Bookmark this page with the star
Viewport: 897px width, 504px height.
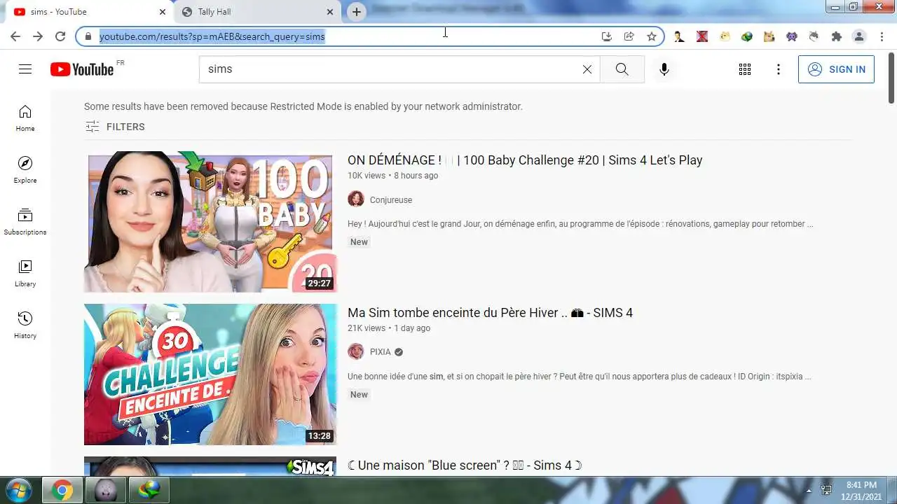(x=652, y=36)
